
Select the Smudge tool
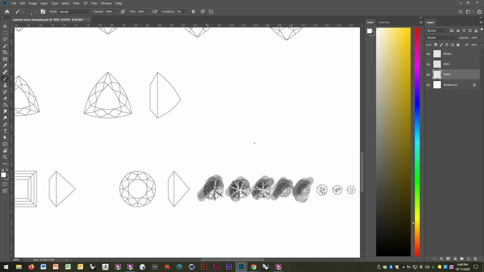[5, 111]
